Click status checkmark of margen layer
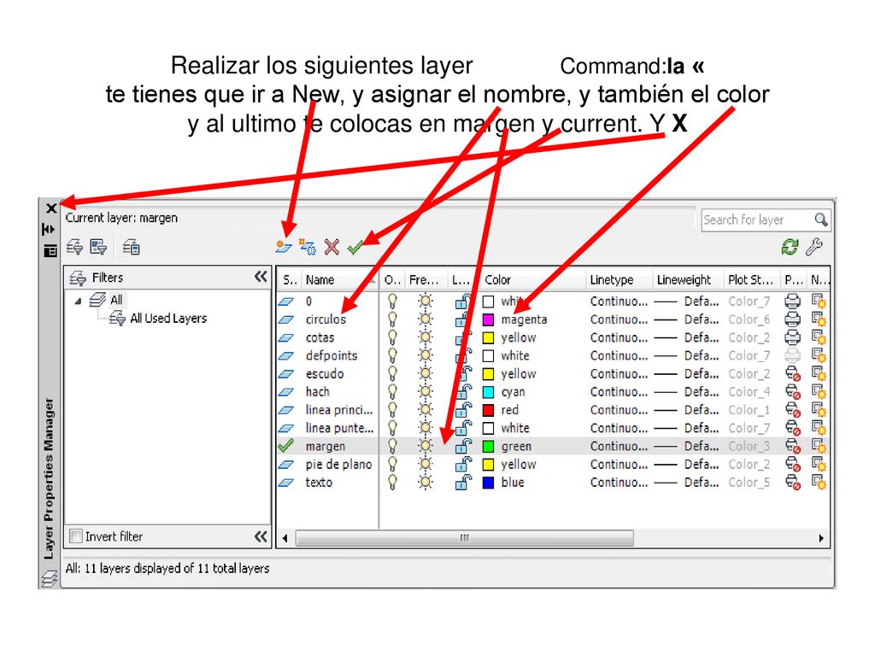This screenshot has width=875, height=656. pos(285,446)
